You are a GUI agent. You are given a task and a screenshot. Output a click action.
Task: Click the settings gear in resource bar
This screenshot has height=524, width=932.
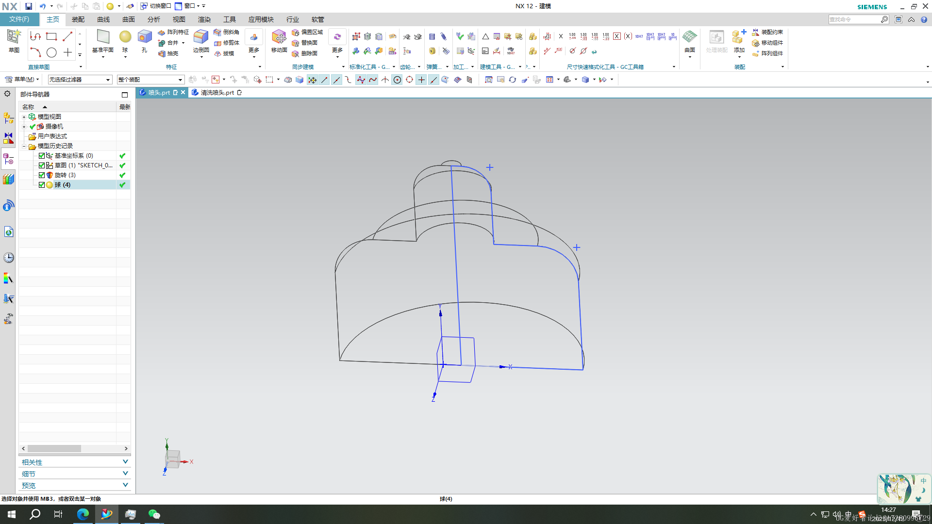coord(7,94)
